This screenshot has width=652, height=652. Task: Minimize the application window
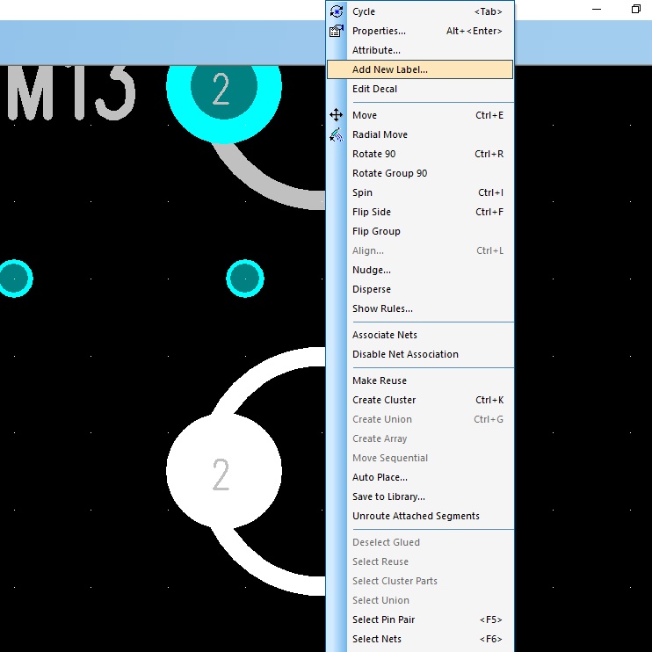click(x=597, y=9)
